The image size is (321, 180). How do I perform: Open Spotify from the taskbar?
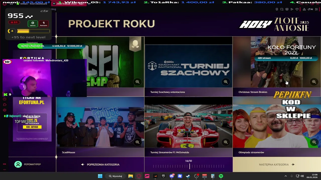[221, 176]
